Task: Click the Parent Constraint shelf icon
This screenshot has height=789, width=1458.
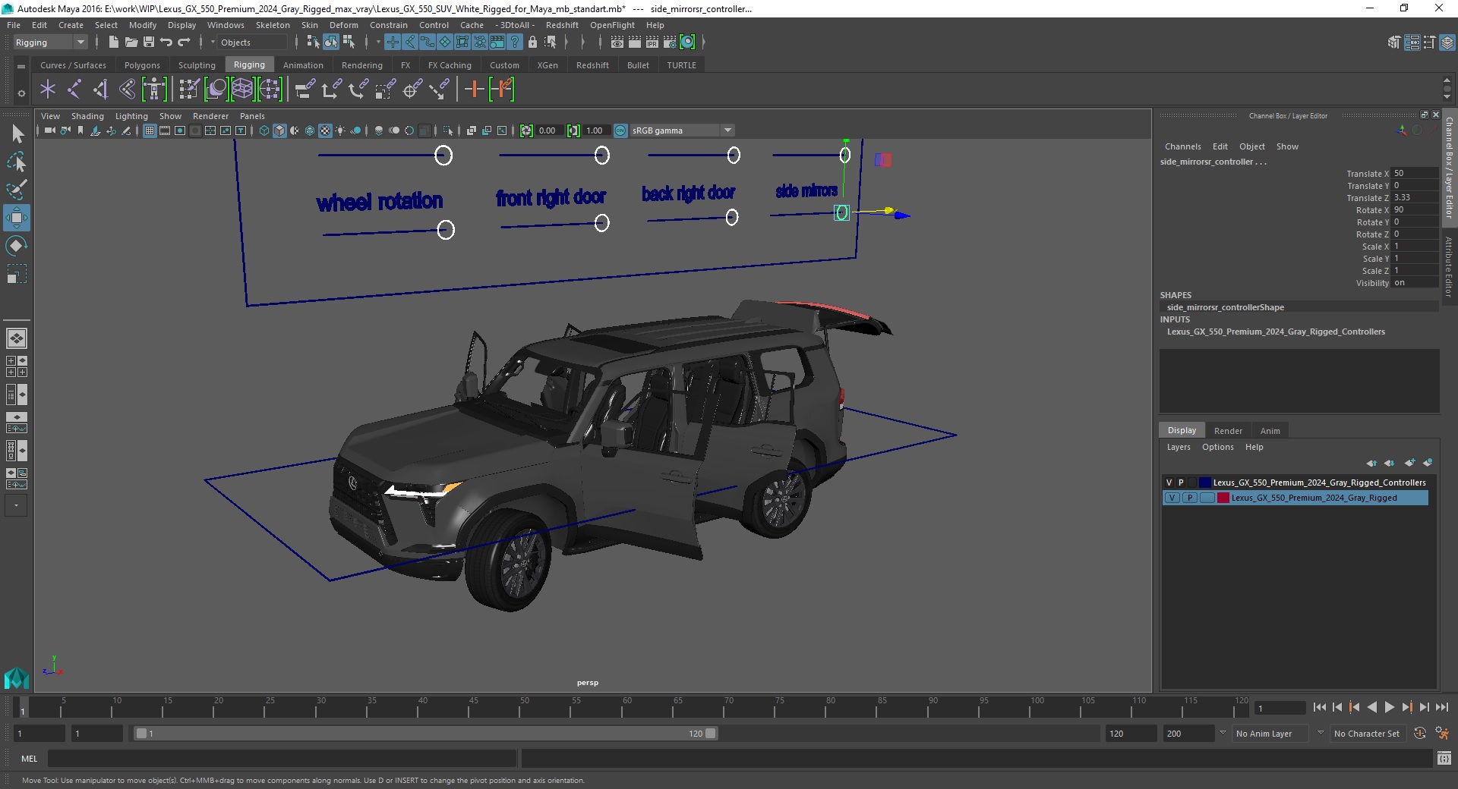Action: pyautogui.click(x=305, y=90)
